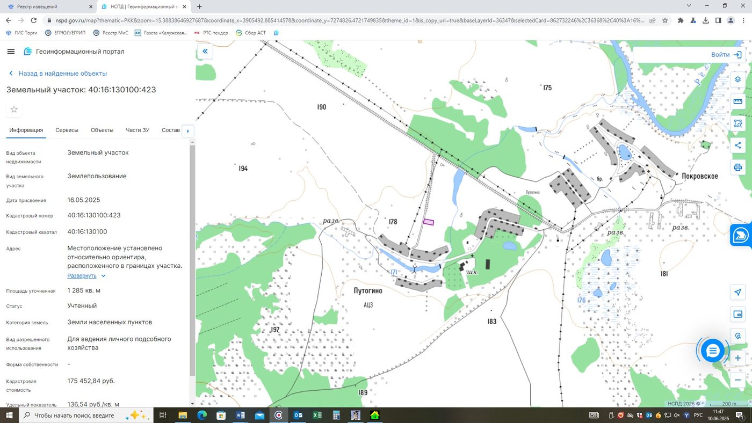This screenshot has height=423, width=752.
Task: Click the Windows taskbar search box
Action: pyautogui.click(x=86, y=415)
